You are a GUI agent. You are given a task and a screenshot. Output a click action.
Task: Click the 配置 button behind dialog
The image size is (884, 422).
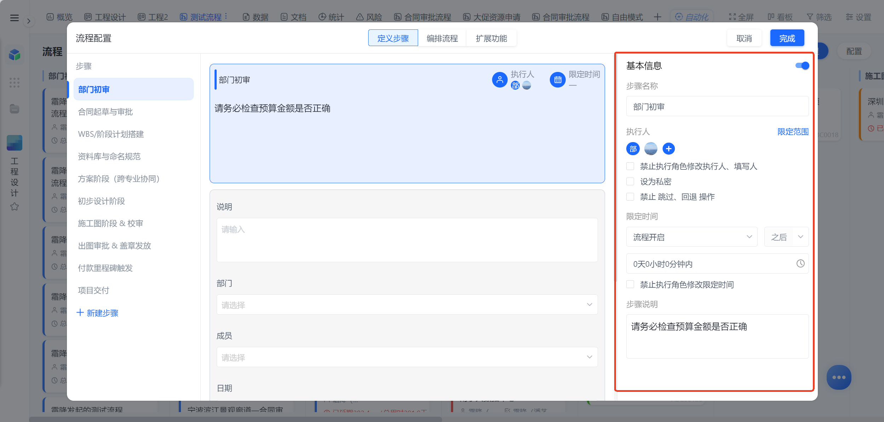(x=854, y=51)
